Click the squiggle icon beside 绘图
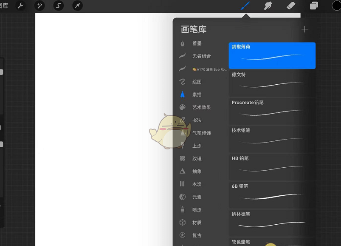Image resolution: width=341 pixels, height=246 pixels. click(182, 81)
